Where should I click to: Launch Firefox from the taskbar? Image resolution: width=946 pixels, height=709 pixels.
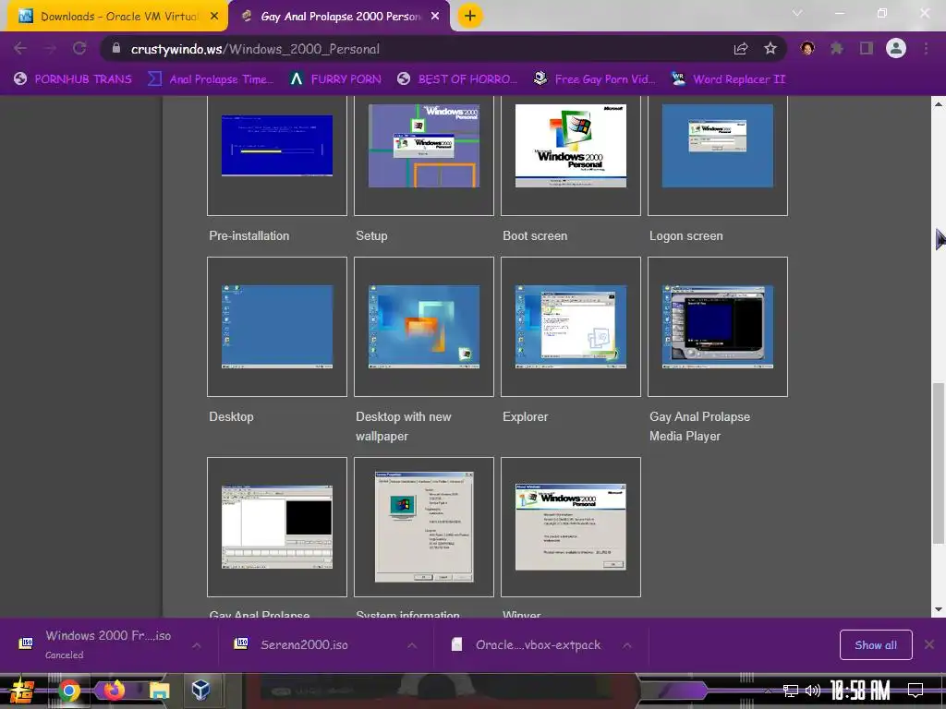[x=114, y=691]
